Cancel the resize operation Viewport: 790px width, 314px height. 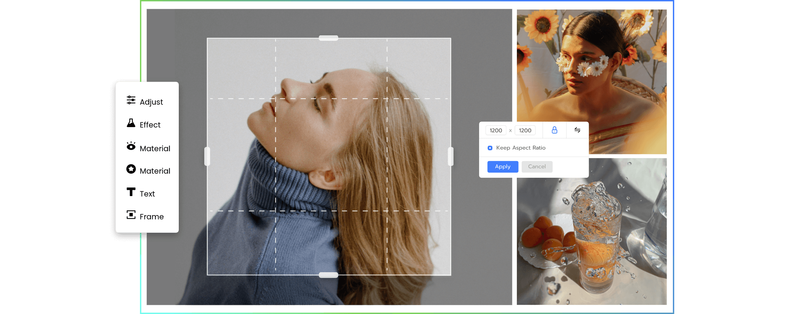(x=537, y=167)
